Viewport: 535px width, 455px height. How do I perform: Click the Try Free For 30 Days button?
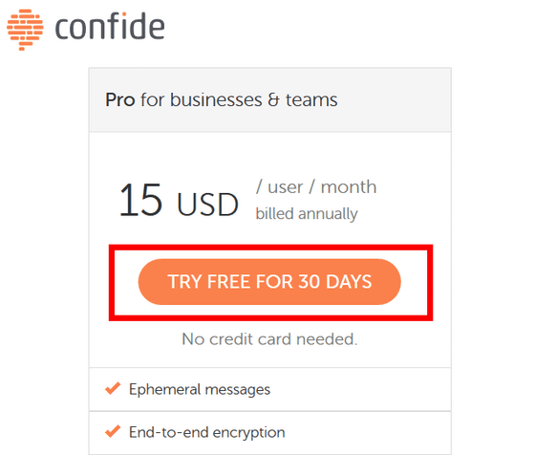tap(269, 282)
